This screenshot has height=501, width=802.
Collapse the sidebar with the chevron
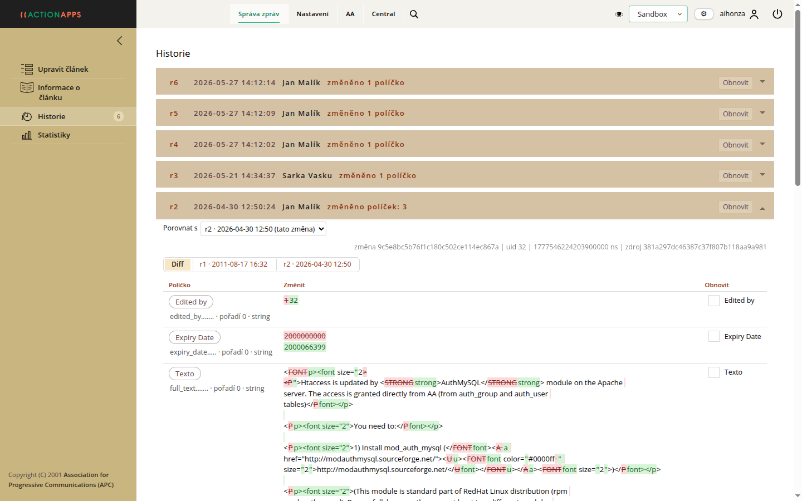tap(119, 41)
